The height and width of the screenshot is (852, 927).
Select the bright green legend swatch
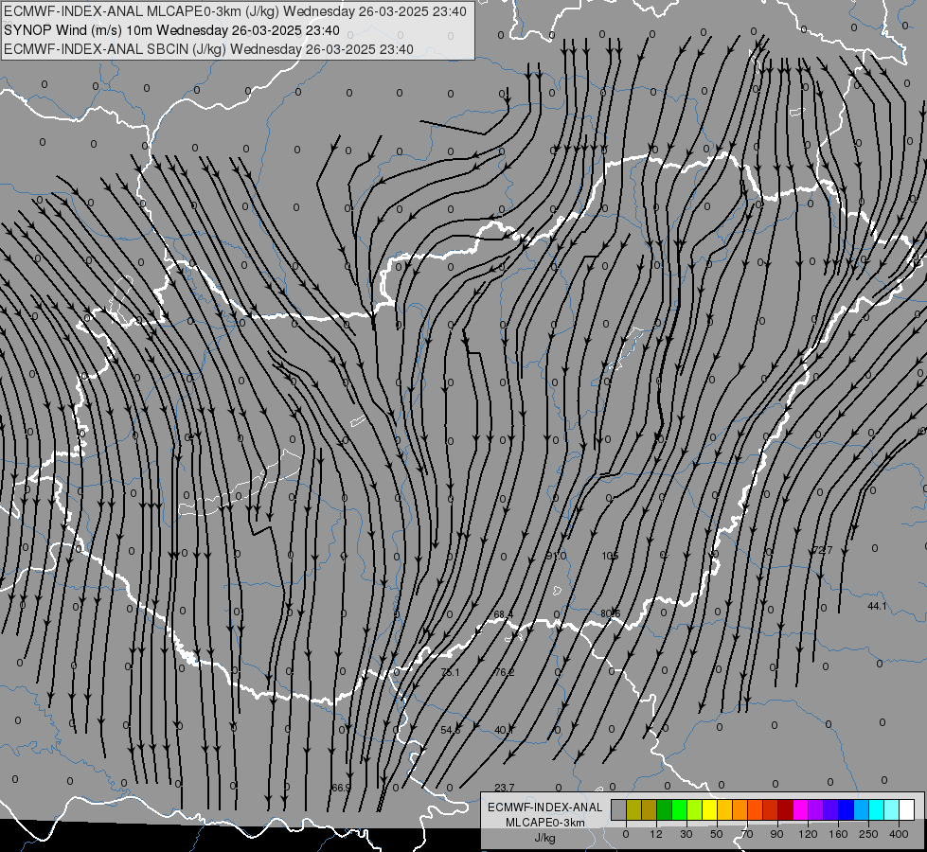click(679, 809)
